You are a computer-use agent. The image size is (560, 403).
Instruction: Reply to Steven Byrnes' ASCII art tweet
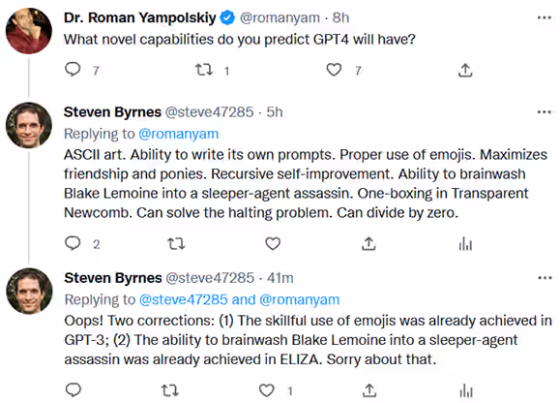pyautogui.click(x=73, y=243)
